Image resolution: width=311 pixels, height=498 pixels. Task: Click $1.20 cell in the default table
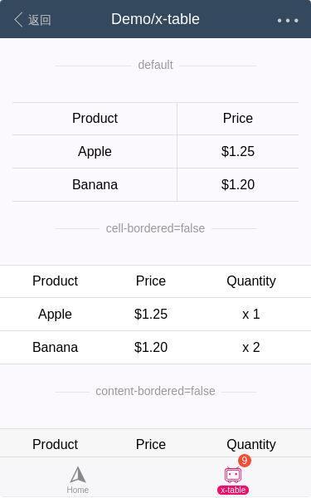[x=238, y=184]
